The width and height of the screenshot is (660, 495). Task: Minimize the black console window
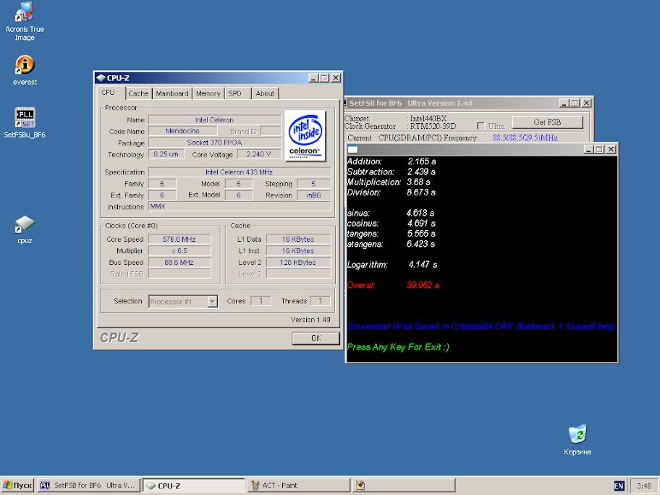click(x=588, y=149)
